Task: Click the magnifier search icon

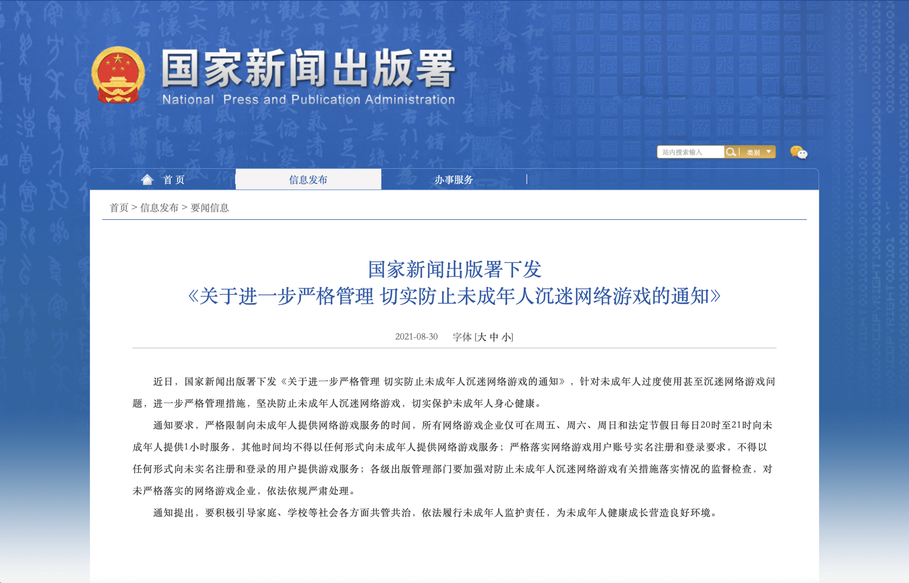Action: tap(731, 152)
